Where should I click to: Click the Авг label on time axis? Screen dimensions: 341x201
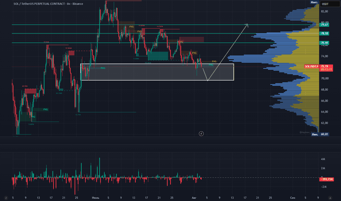pyautogui.click(x=194, y=198)
